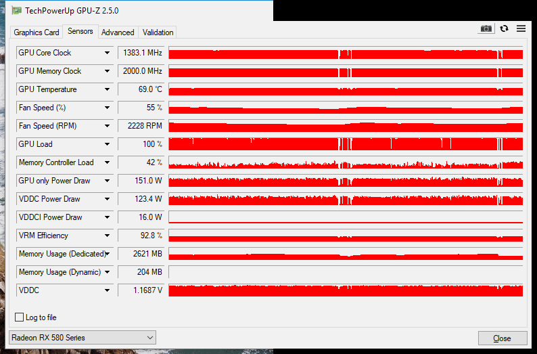Open the Memory Controller Load dropdown
This screenshot has width=537, height=354.
(x=107, y=162)
